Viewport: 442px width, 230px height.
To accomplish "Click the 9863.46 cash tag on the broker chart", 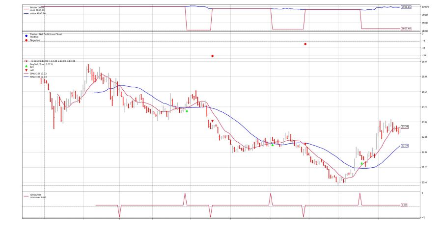I will click(x=406, y=29).
